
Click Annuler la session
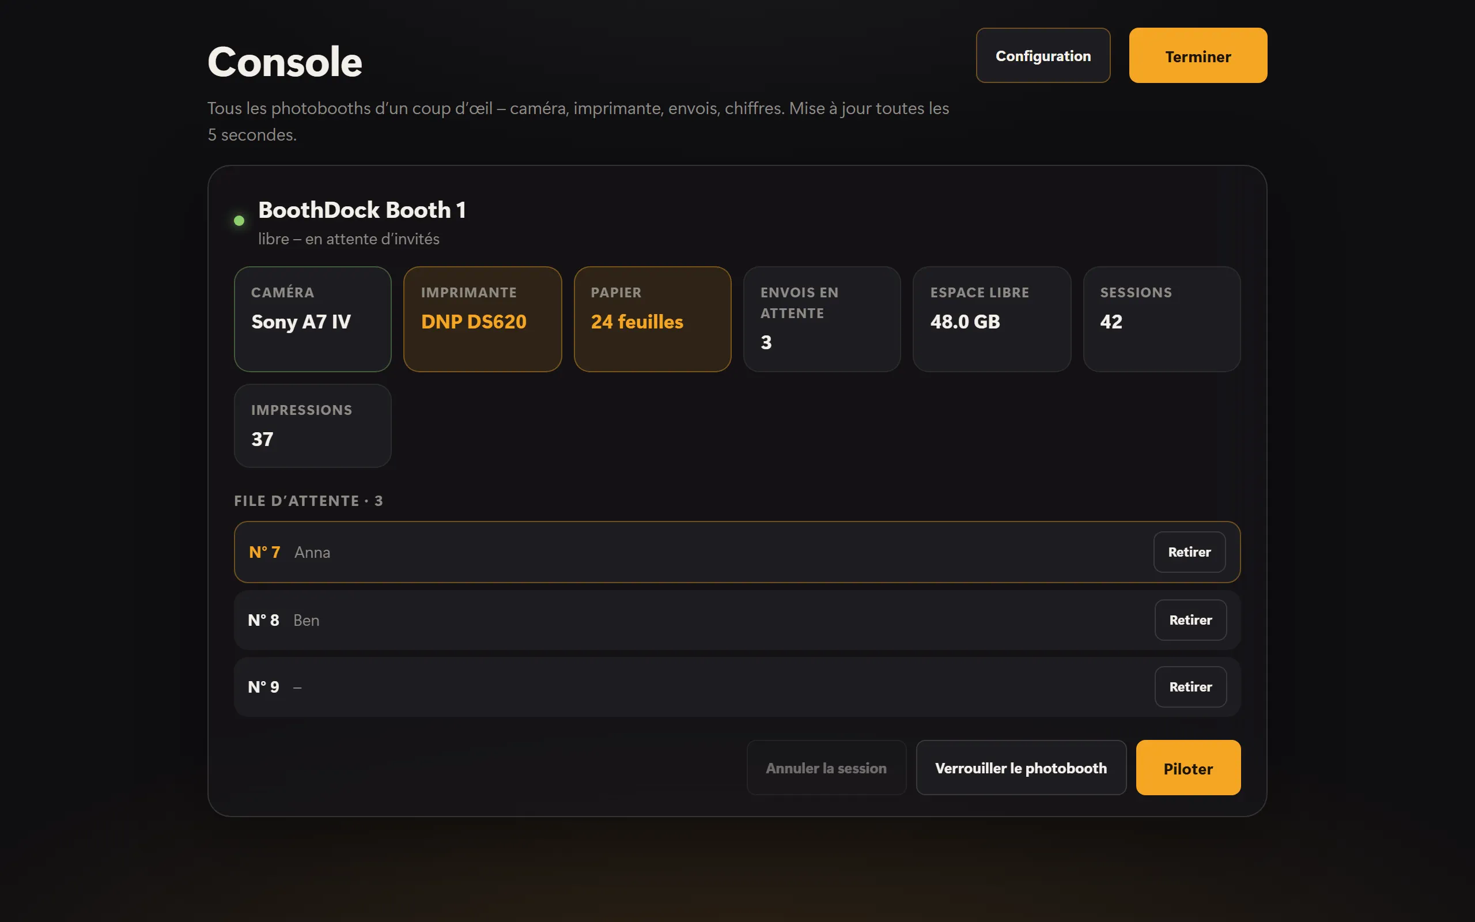tap(826, 768)
